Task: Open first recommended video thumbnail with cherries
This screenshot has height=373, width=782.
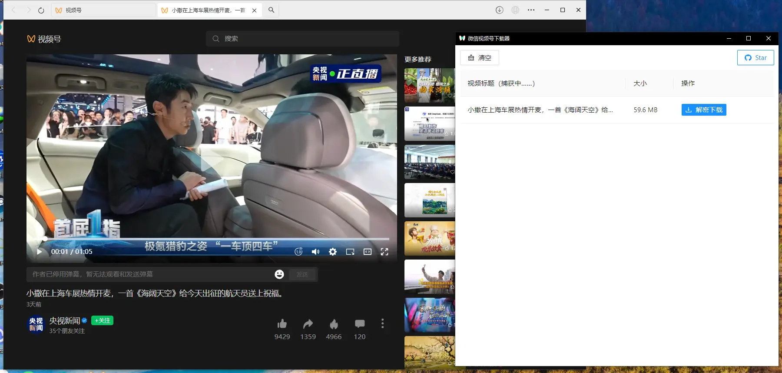Action: [x=430, y=85]
